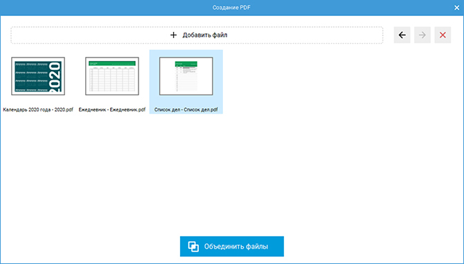Click the move-left arrow button
Viewport: 464px width, 264px height.
pos(402,35)
